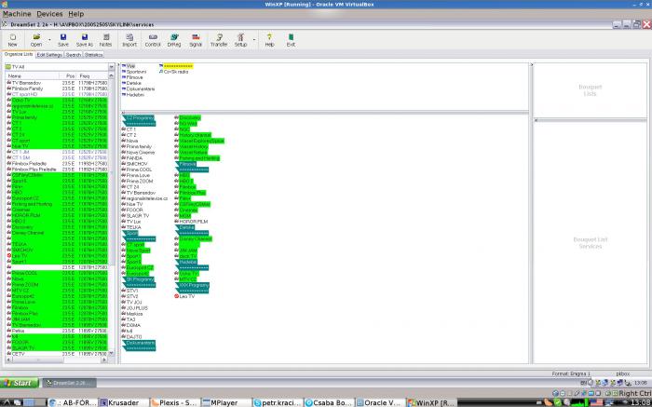This screenshot has width=652, height=407.
Task: Open the Setup tool
Action: point(240,40)
